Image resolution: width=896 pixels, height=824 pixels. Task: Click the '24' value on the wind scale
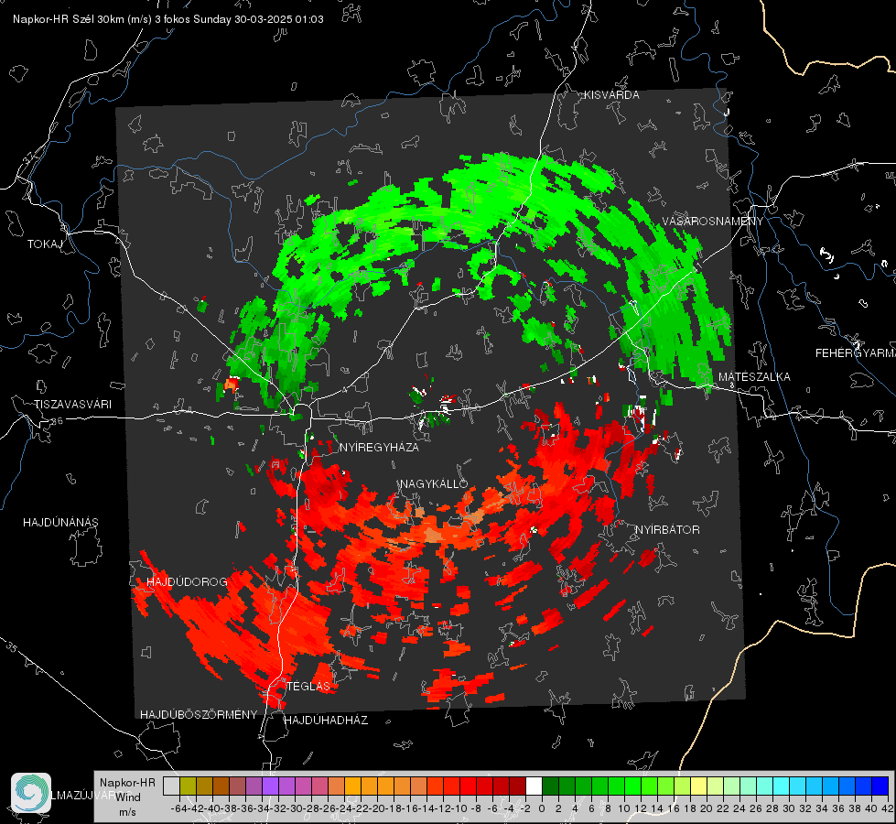point(739,808)
